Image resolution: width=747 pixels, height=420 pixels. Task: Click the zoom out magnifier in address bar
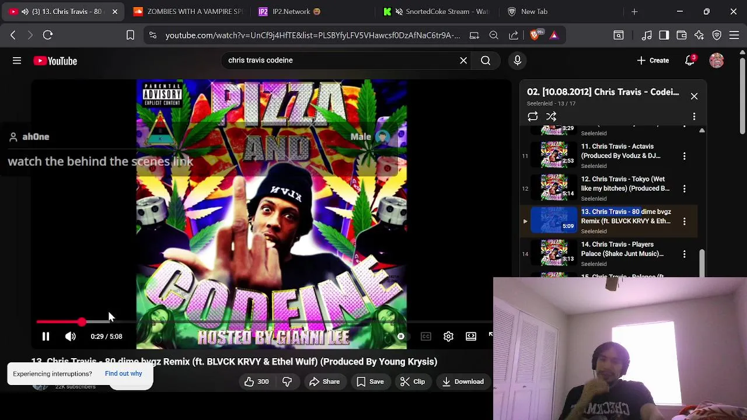(494, 36)
